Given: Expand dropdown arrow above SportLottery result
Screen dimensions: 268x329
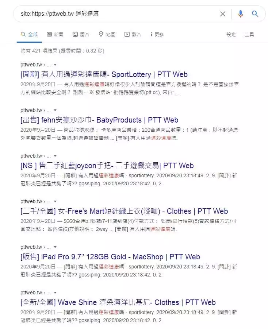Looking at the screenshot, I should [55, 65].
